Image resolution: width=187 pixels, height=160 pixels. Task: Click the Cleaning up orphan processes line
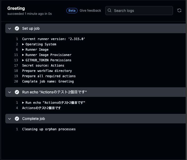tap(49, 129)
